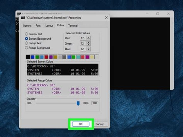The width and height of the screenshot is (183, 137).
Task: Decrease the Blue value with down arrow
Action: pyautogui.click(x=88, y=50)
